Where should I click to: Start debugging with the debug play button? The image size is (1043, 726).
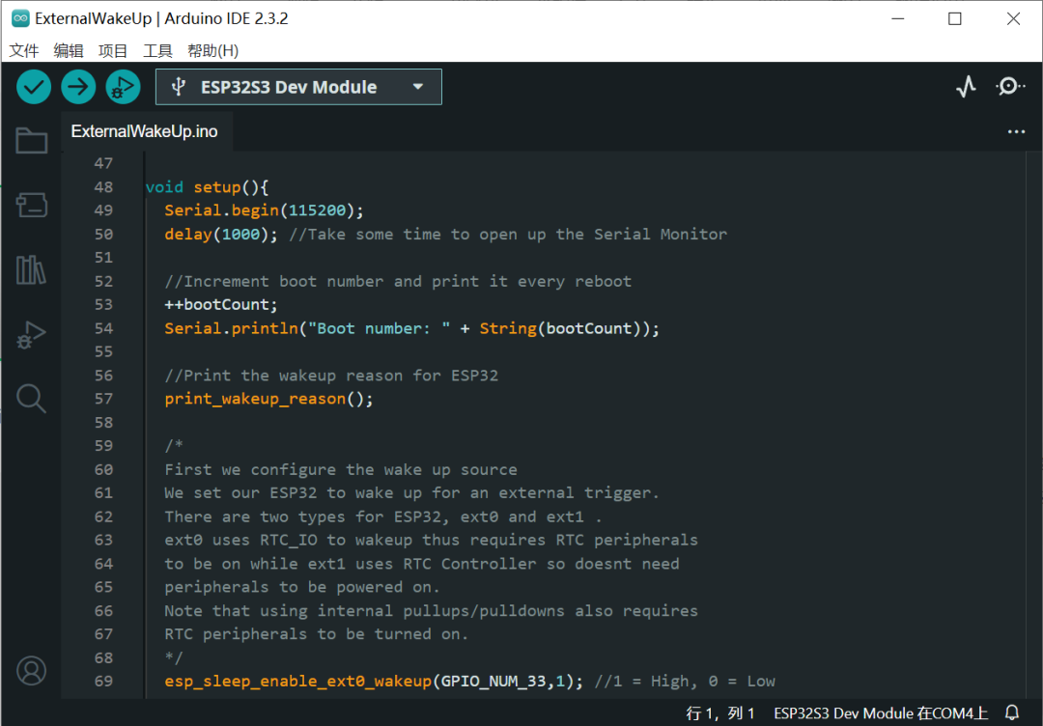pyautogui.click(x=123, y=87)
